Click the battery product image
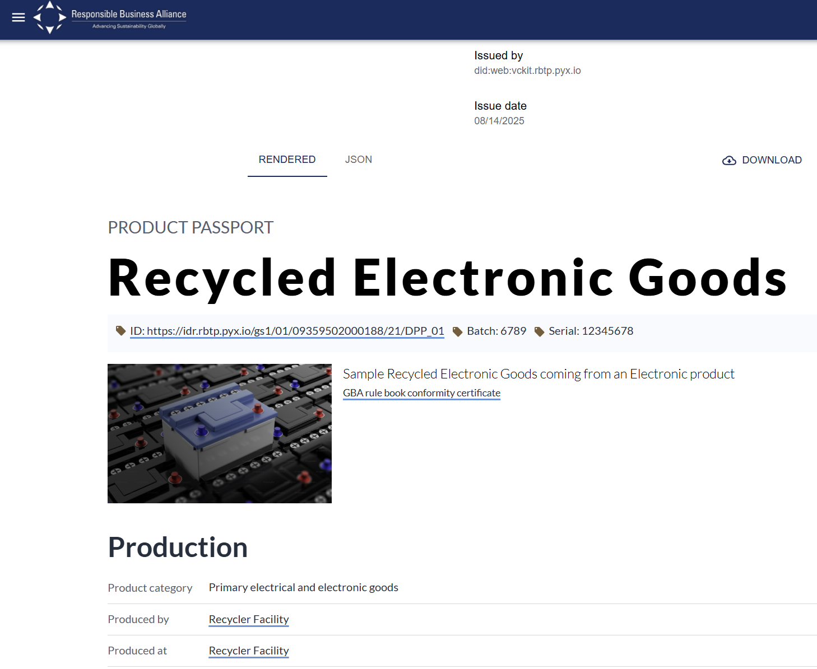The image size is (817, 669). click(220, 433)
